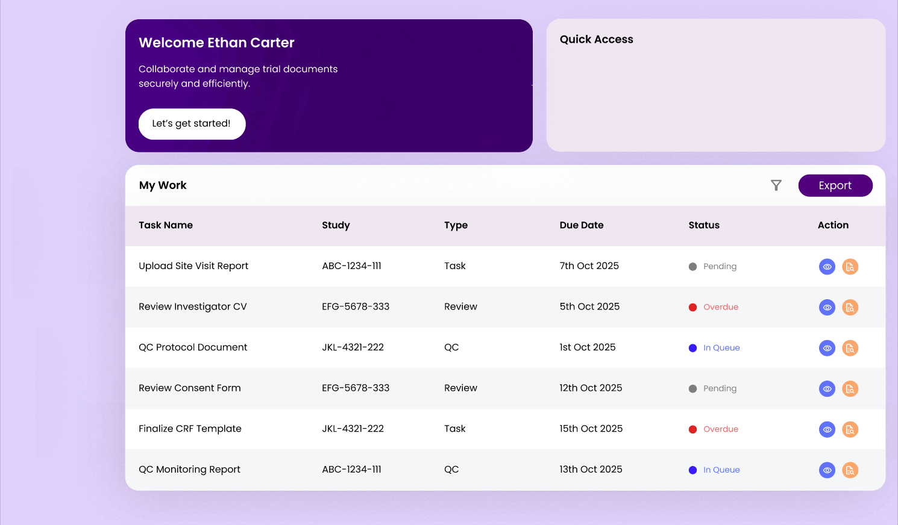Open document icon for Review Investigator CV

pos(850,308)
